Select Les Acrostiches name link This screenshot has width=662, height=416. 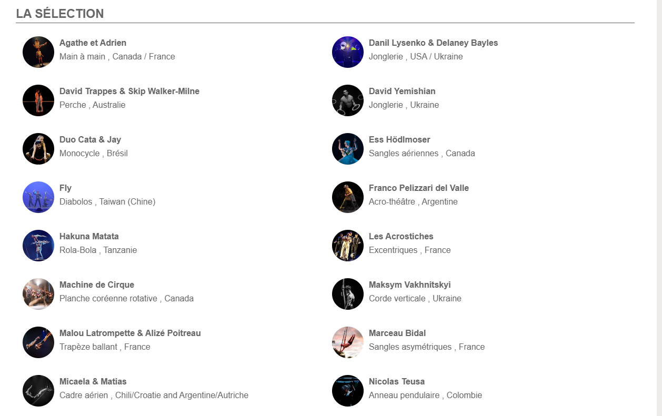click(x=401, y=236)
